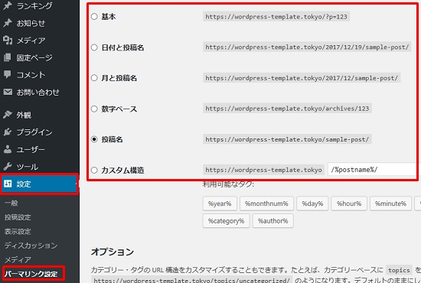Select the 日付と投稿名 radio button
The height and width of the screenshot is (283, 421).
(94, 47)
